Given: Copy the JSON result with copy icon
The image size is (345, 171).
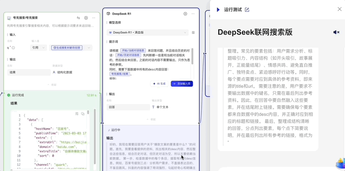Looking at the screenshot, I should 83,114.
